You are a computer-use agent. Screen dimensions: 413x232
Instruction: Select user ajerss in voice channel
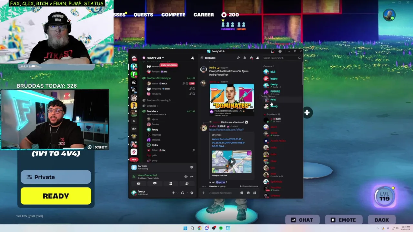click(155, 119)
